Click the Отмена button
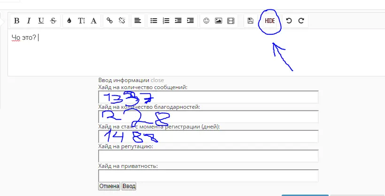This screenshot has width=385, height=196. tap(109, 186)
